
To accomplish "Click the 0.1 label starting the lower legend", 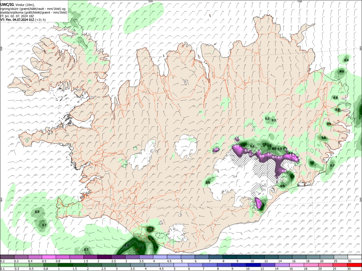I will (x=2, y=269).
